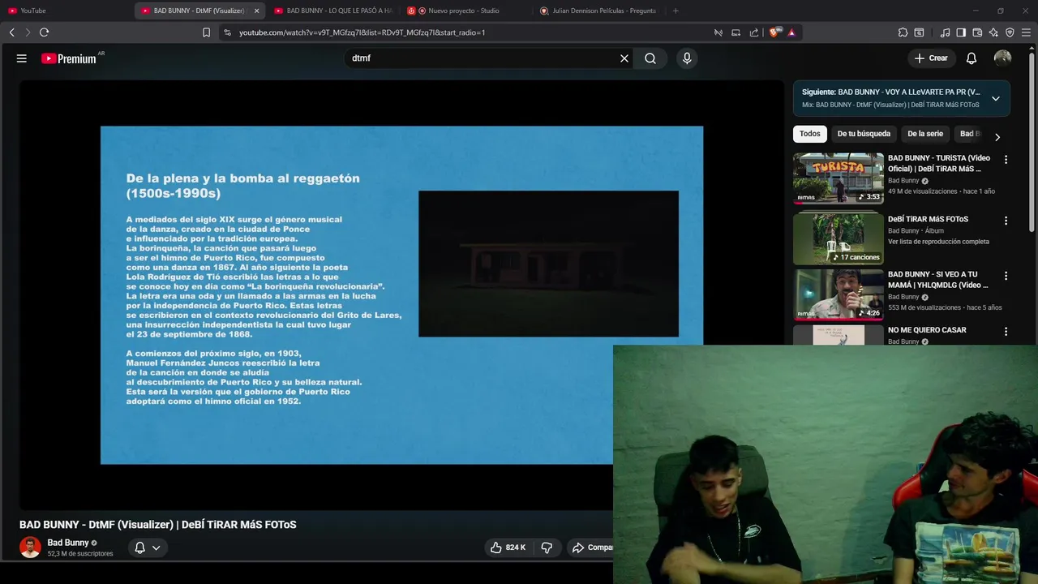Open options for SI VEO A TU MAMÁ
The width and height of the screenshot is (1038, 584).
[1006, 276]
